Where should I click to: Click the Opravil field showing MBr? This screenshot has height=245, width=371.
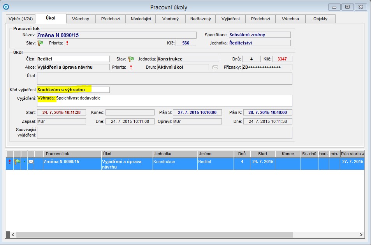[x=197, y=121]
